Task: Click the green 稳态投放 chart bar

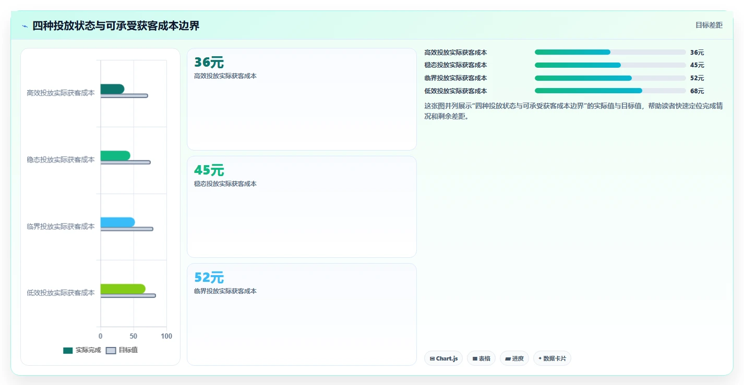Action: coord(115,156)
